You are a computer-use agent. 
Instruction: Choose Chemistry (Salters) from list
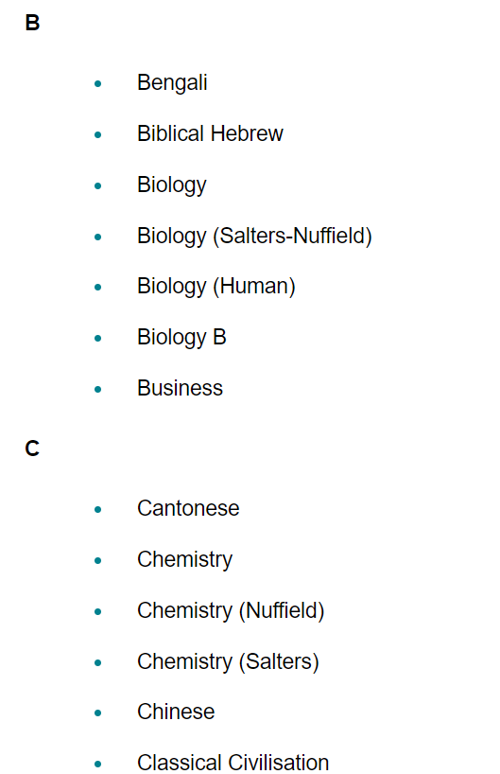(228, 662)
